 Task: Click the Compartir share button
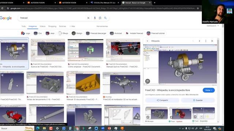[162, 100]
